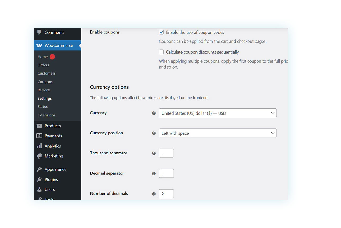Image resolution: width=341 pixels, height=228 pixels.
Task: Open the Extensions submenu item
Action: pos(46,115)
